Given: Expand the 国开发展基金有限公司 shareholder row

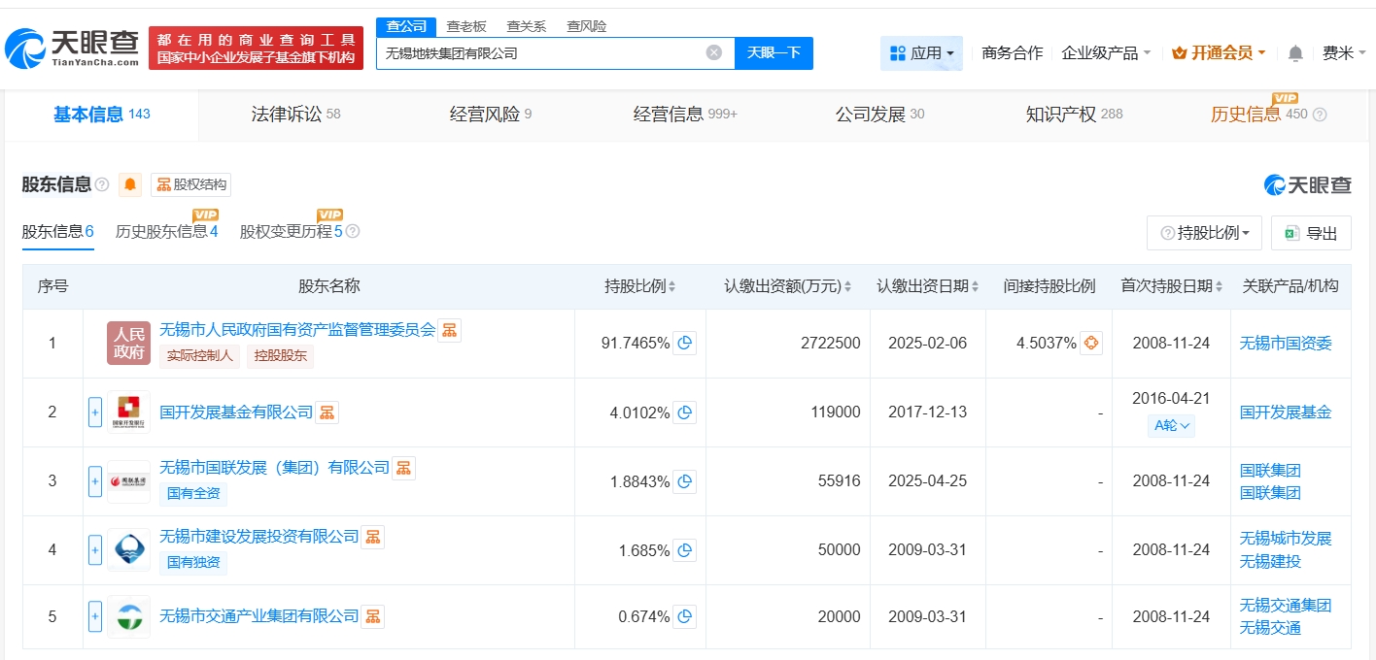Looking at the screenshot, I should 95,412.
